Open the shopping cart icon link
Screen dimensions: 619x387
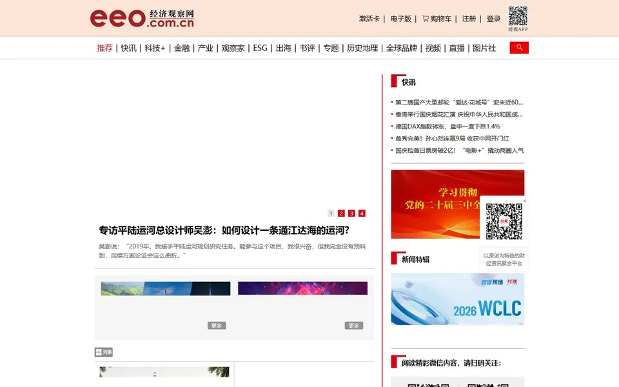coord(425,19)
